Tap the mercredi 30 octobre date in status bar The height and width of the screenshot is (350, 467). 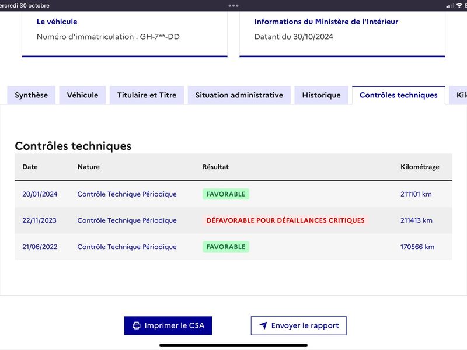[x=25, y=6]
